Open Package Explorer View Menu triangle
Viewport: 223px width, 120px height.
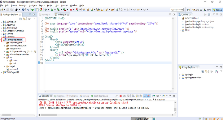pyautogui.click(x=34, y=19)
